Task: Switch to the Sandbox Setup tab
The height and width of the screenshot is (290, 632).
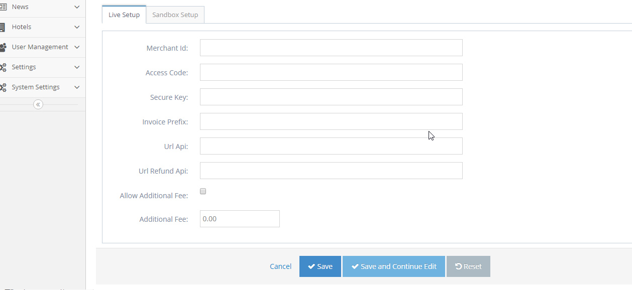Action: [x=175, y=15]
